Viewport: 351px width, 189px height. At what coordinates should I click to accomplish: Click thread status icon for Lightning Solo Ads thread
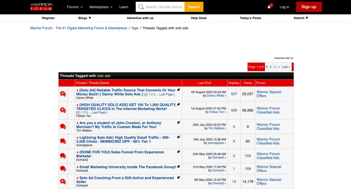(x=63, y=141)
